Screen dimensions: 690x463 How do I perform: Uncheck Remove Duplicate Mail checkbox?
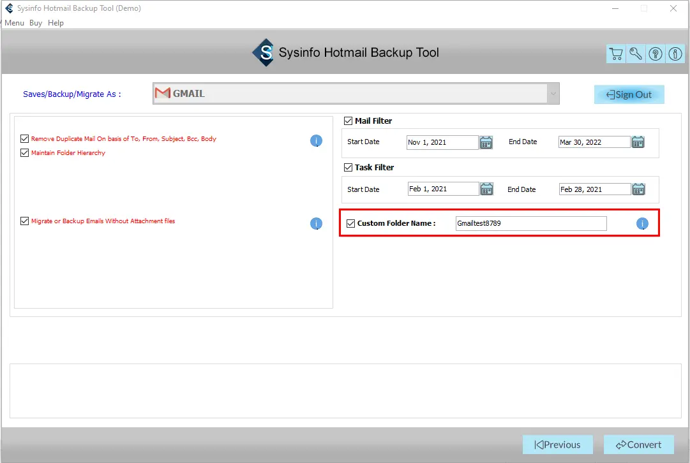(25, 139)
